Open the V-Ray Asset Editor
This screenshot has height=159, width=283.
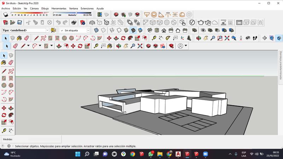point(192,23)
